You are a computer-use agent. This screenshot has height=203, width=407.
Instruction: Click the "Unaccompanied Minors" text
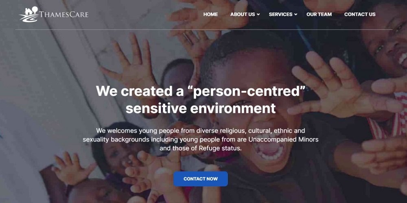[283, 140]
